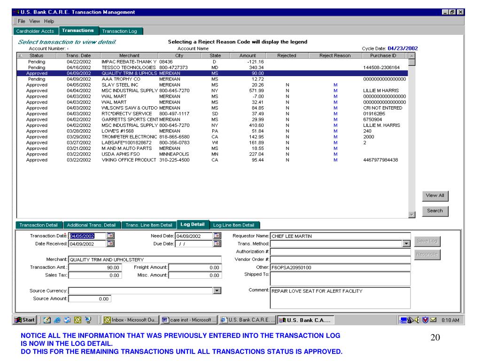The width and height of the screenshot is (481, 361).
Task: Sort by the Reject Reason column header
Action: 334,55
